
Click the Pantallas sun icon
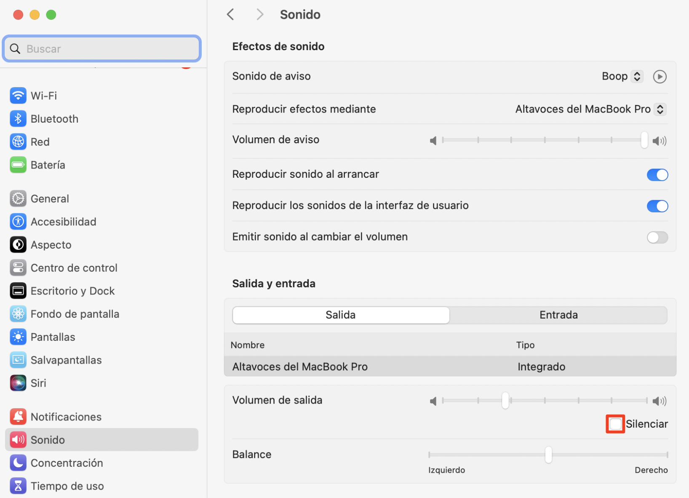(x=18, y=337)
